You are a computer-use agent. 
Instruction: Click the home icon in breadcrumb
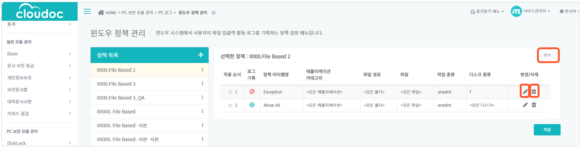point(101,13)
